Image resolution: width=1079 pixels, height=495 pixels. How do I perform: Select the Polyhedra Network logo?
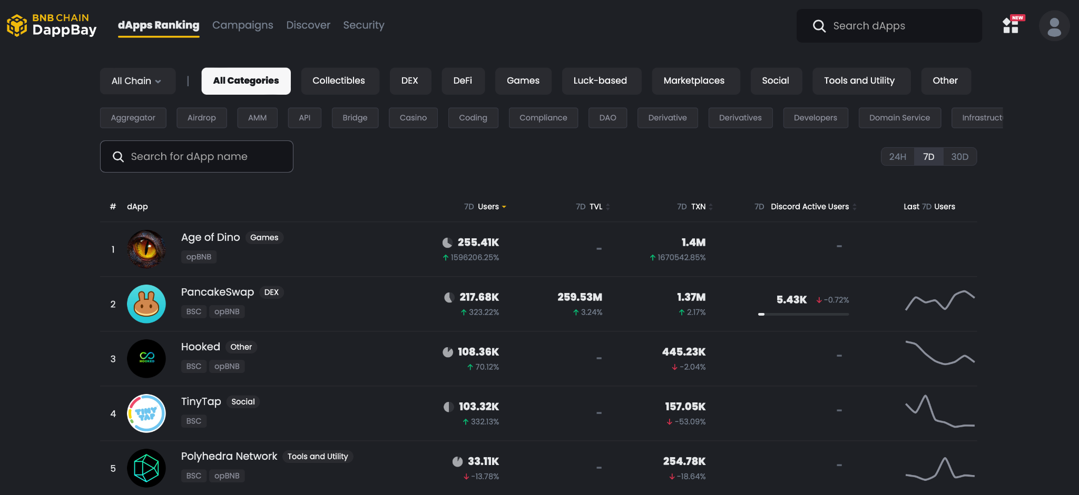tap(146, 468)
